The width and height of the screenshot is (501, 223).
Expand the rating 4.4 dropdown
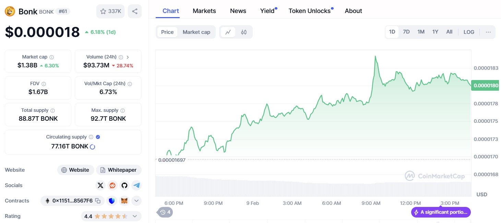click(x=134, y=216)
